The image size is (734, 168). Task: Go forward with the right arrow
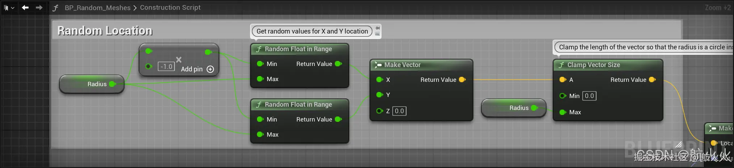39,7
